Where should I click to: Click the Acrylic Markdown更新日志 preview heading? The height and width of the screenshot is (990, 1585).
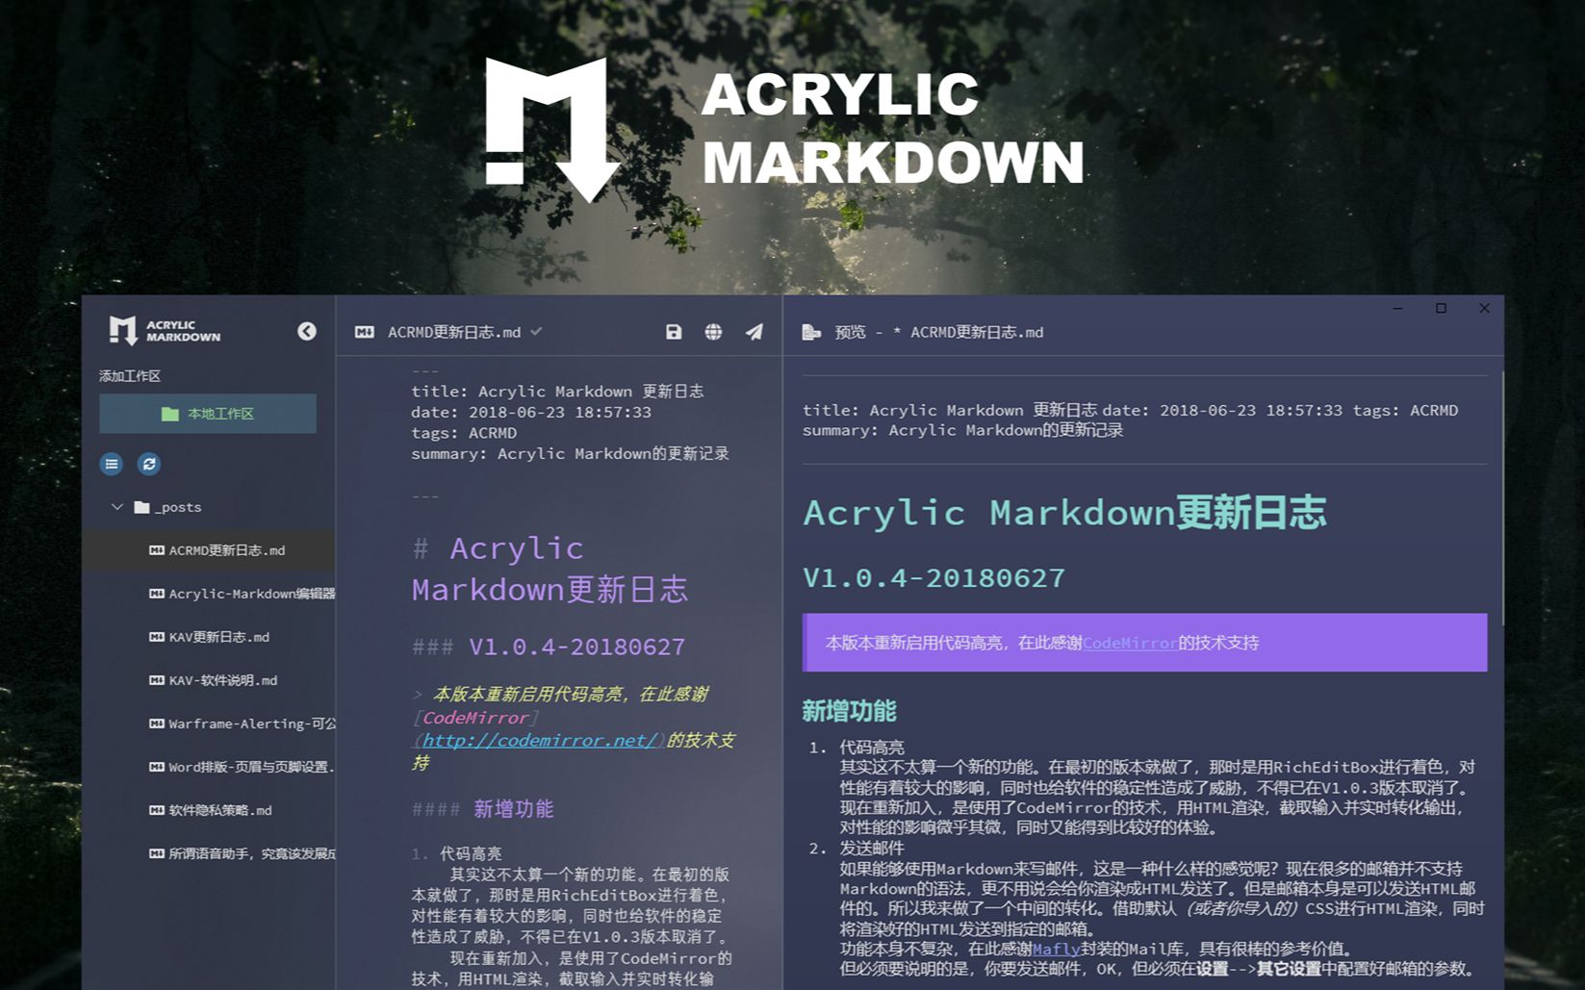[1065, 512]
